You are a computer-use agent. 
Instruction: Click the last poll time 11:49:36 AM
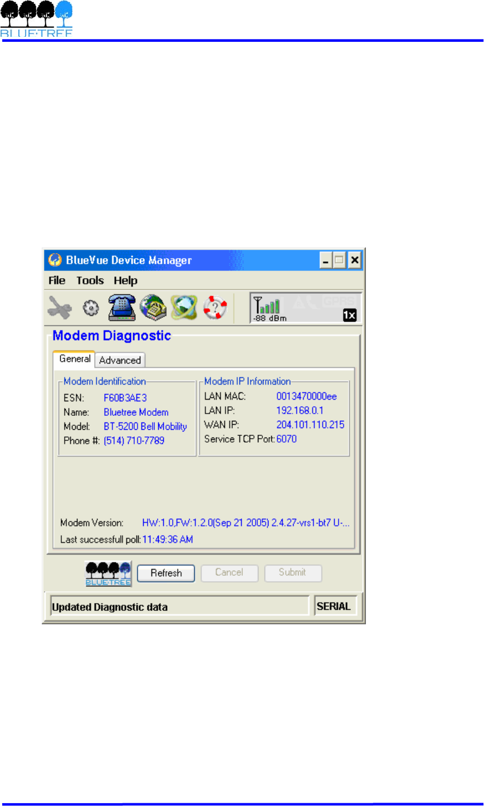point(168,540)
